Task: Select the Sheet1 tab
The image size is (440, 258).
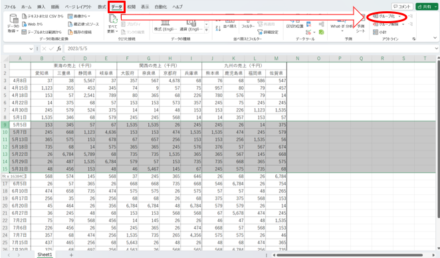Action: pyautogui.click(x=45, y=255)
